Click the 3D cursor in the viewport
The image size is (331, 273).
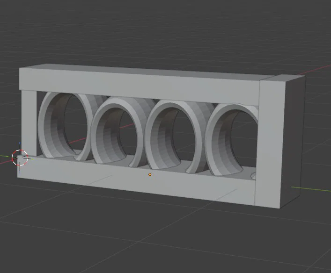pyautogui.click(x=20, y=158)
